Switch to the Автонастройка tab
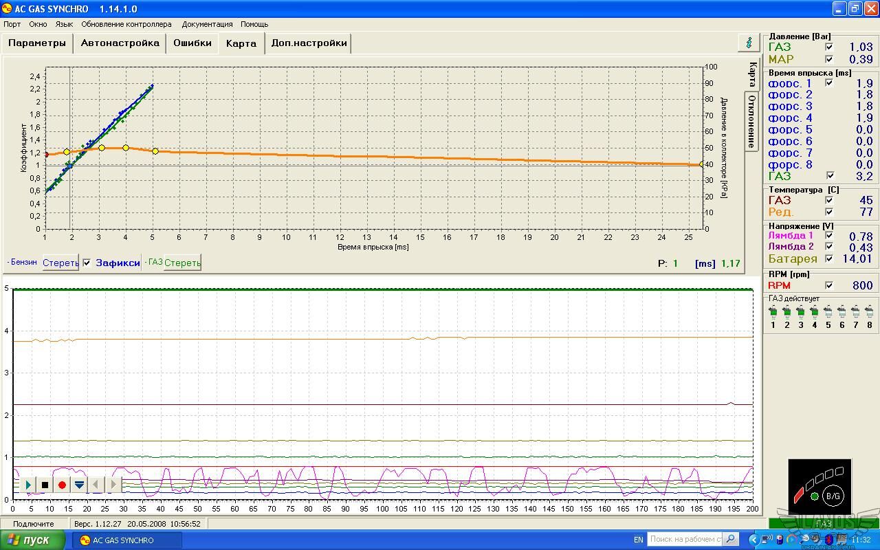Image resolution: width=880 pixels, height=550 pixels. (x=120, y=43)
